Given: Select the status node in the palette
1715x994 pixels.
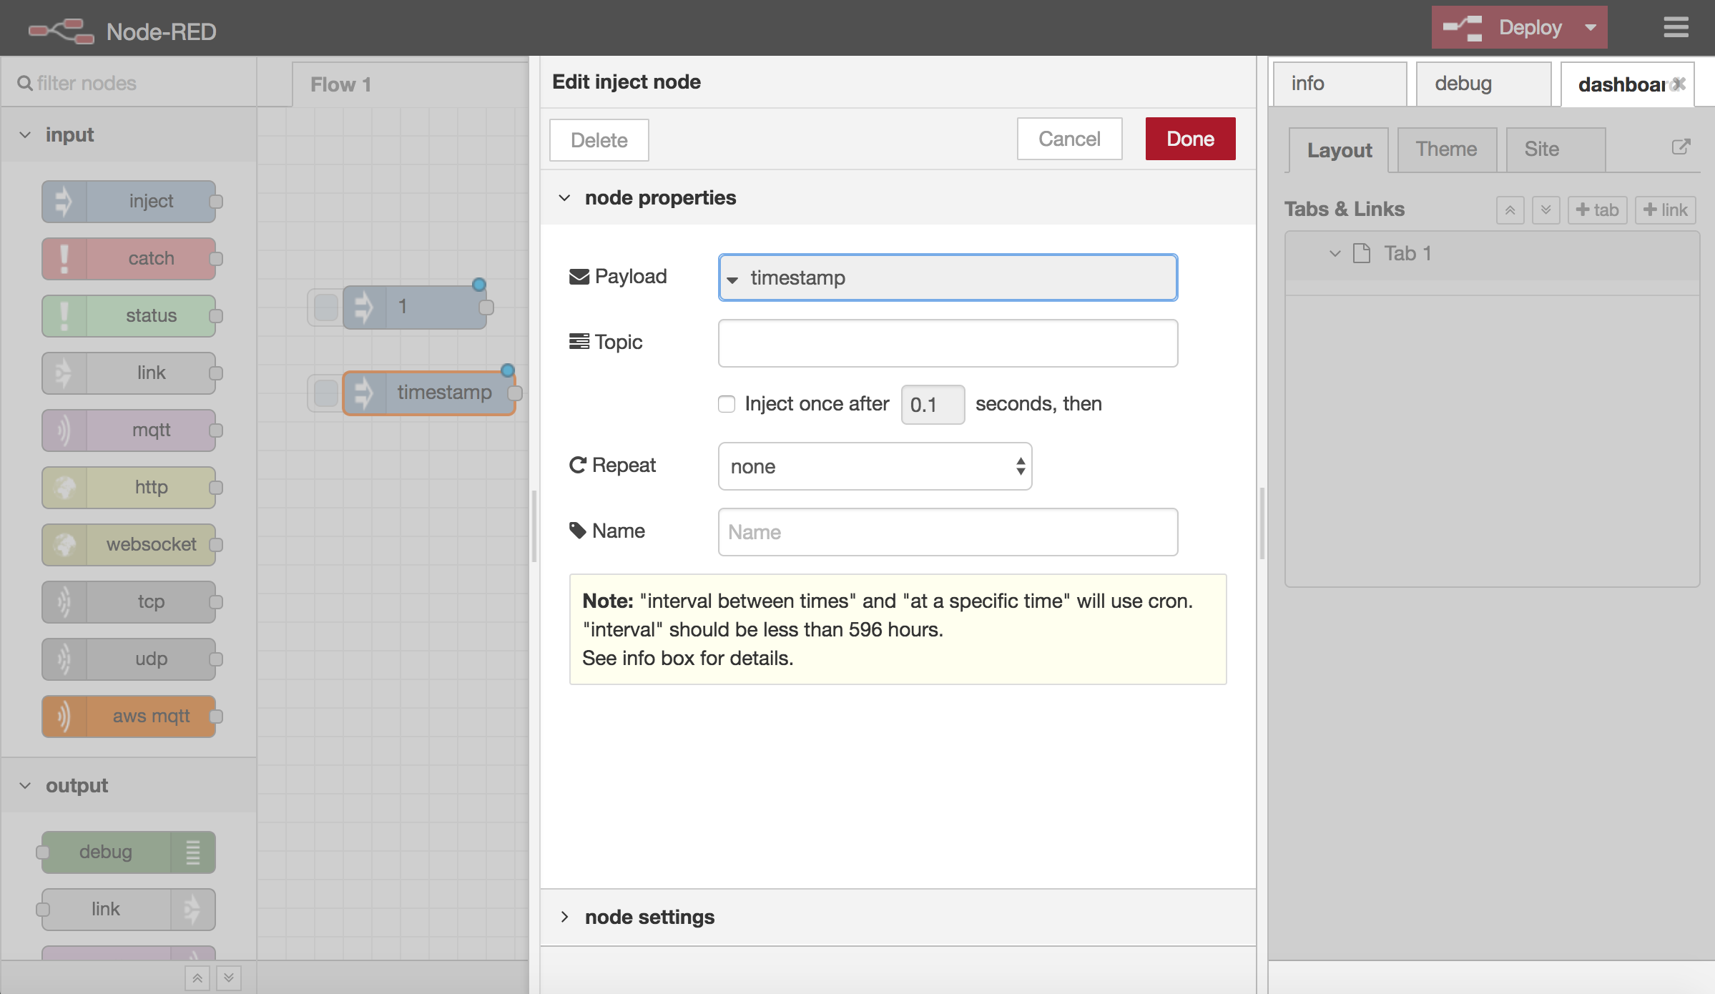Looking at the screenshot, I should (x=129, y=315).
